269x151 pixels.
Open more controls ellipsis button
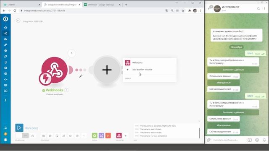84,136
